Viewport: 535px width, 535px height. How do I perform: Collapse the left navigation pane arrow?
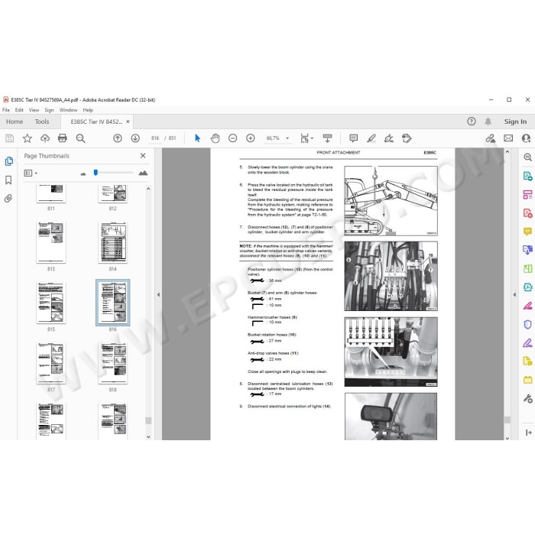158,294
